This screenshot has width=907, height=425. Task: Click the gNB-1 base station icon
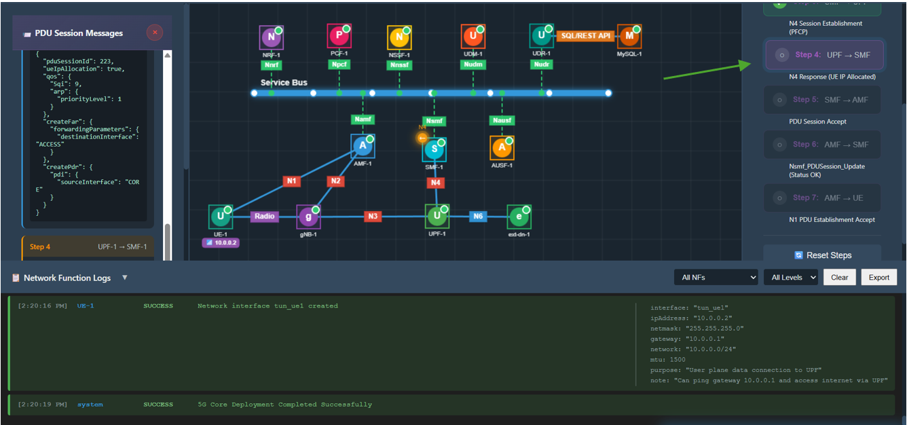tap(308, 217)
